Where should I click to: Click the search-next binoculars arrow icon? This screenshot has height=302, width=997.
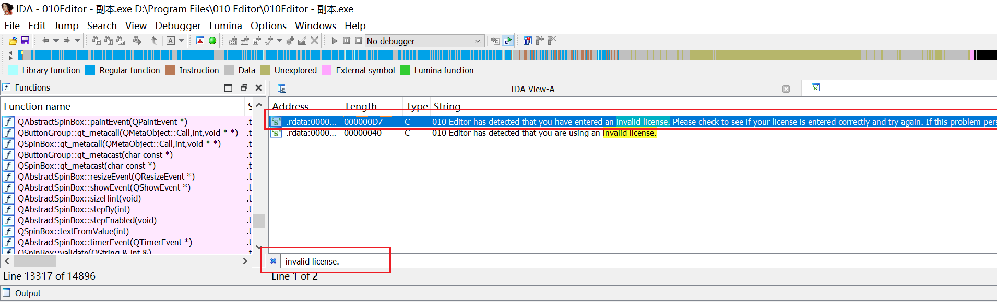(x=137, y=41)
